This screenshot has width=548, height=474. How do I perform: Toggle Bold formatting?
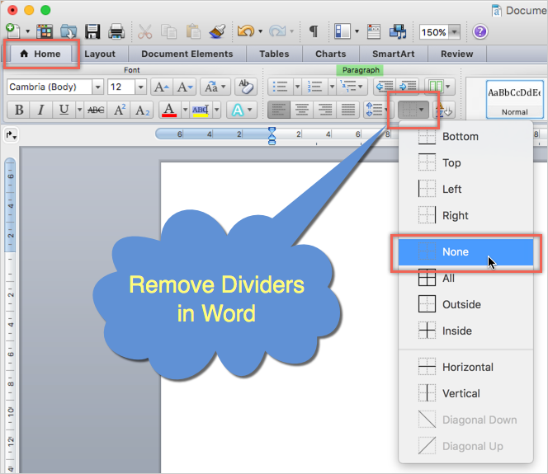pos(18,110)
